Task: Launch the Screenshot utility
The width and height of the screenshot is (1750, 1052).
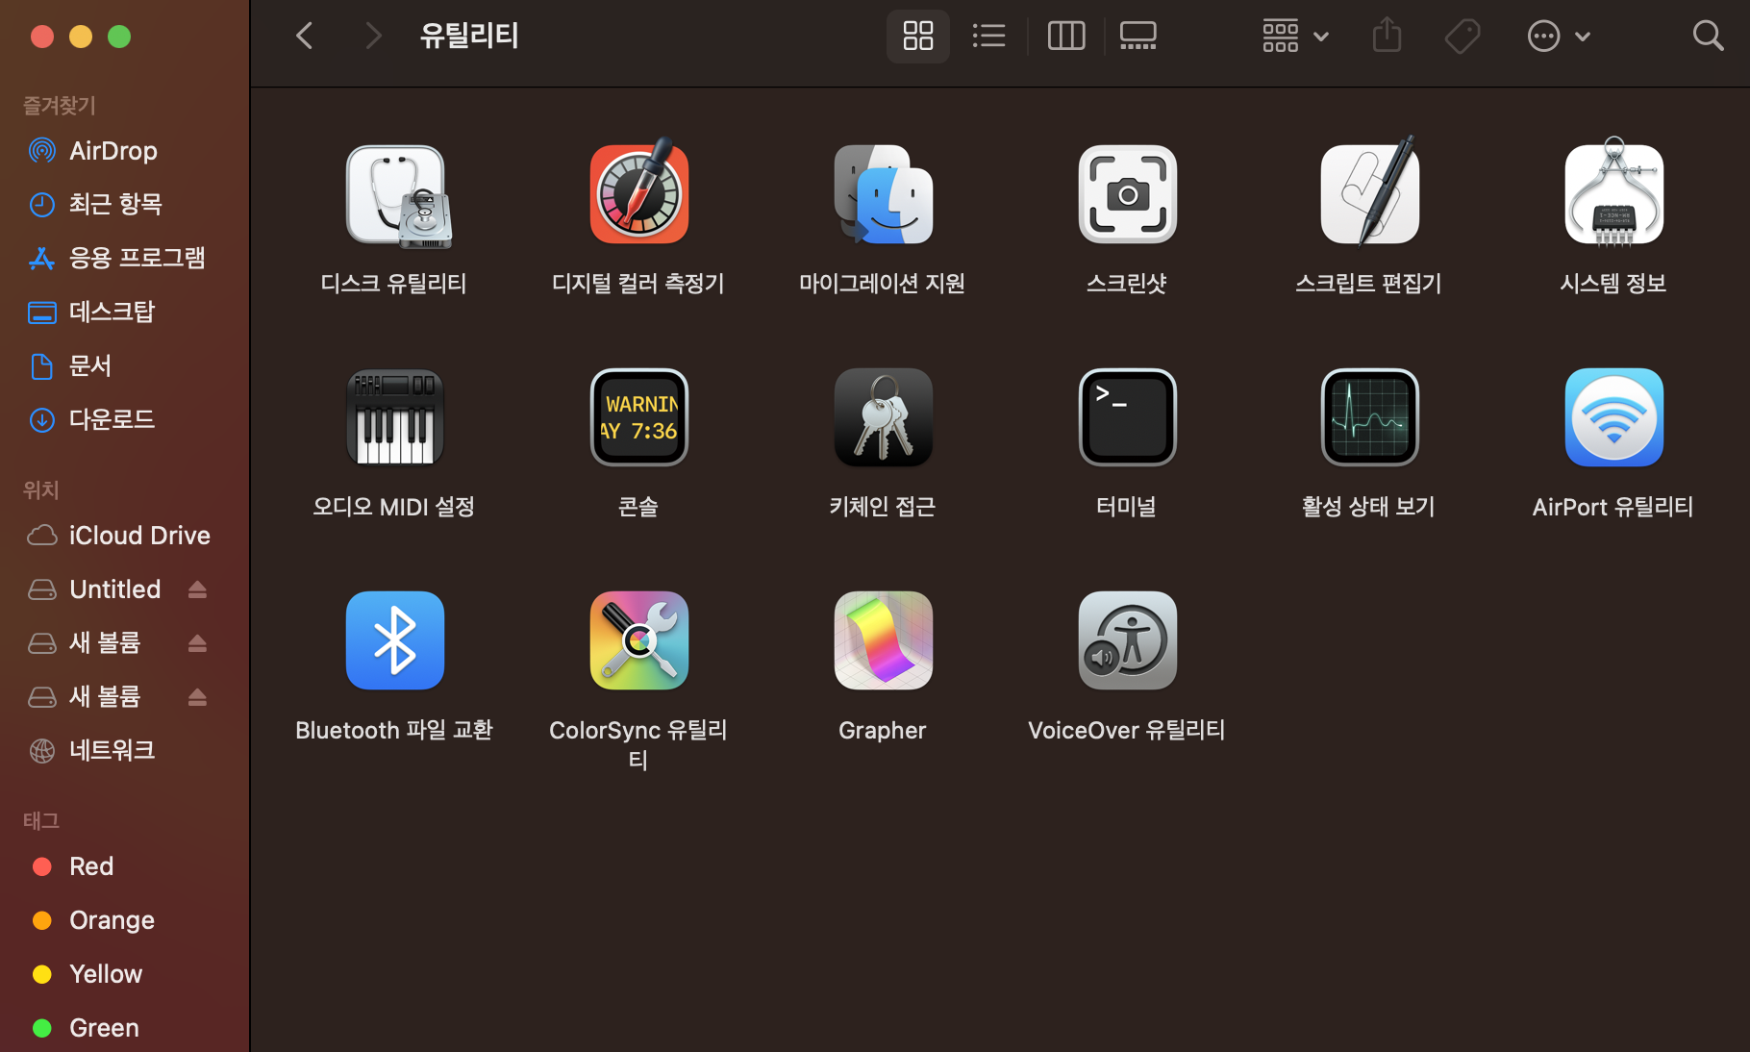Action: pyautogui.click(x=1126, y=194)
